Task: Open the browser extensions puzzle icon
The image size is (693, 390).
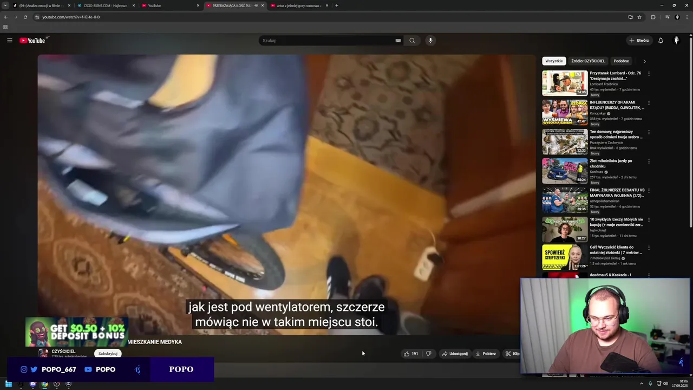Action: pos(653,17)
